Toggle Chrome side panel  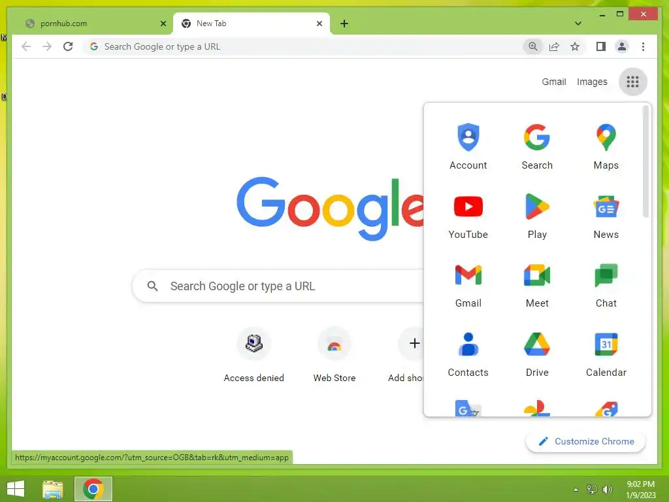pyautogui.click(x=601, y=46)
